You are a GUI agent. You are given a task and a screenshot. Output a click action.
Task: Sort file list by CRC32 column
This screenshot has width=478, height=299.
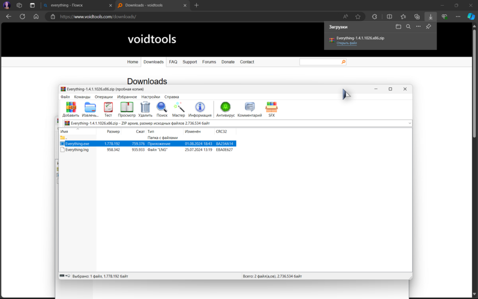[x=225, y=132]
